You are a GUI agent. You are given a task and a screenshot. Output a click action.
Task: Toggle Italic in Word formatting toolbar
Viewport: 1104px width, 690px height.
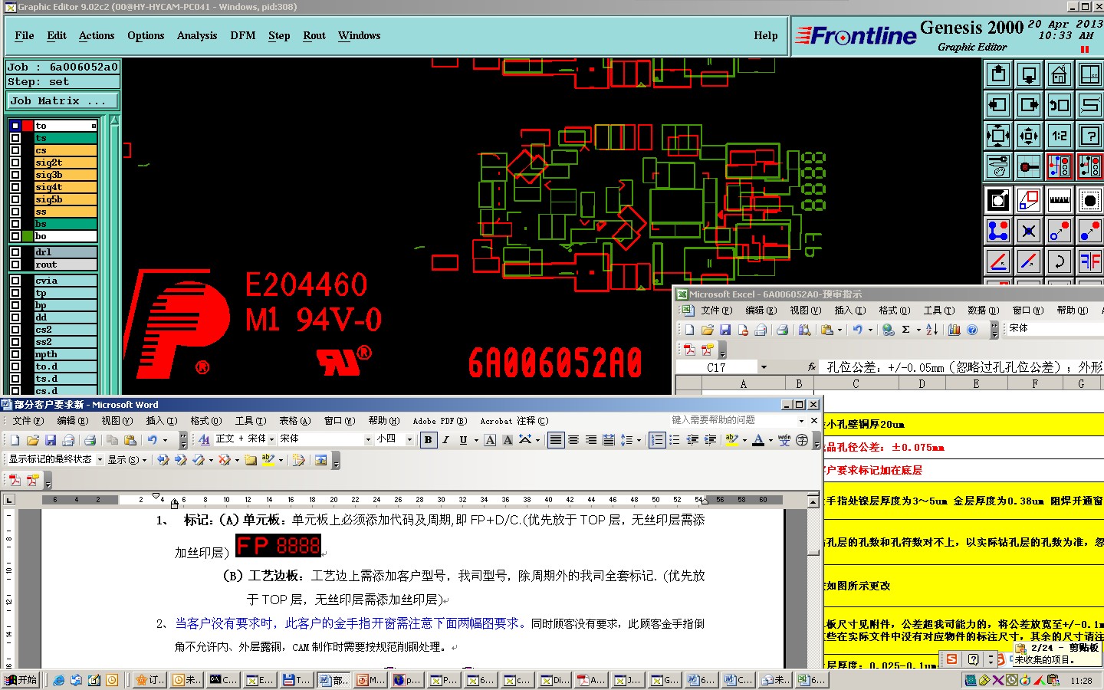coord(445,439)
